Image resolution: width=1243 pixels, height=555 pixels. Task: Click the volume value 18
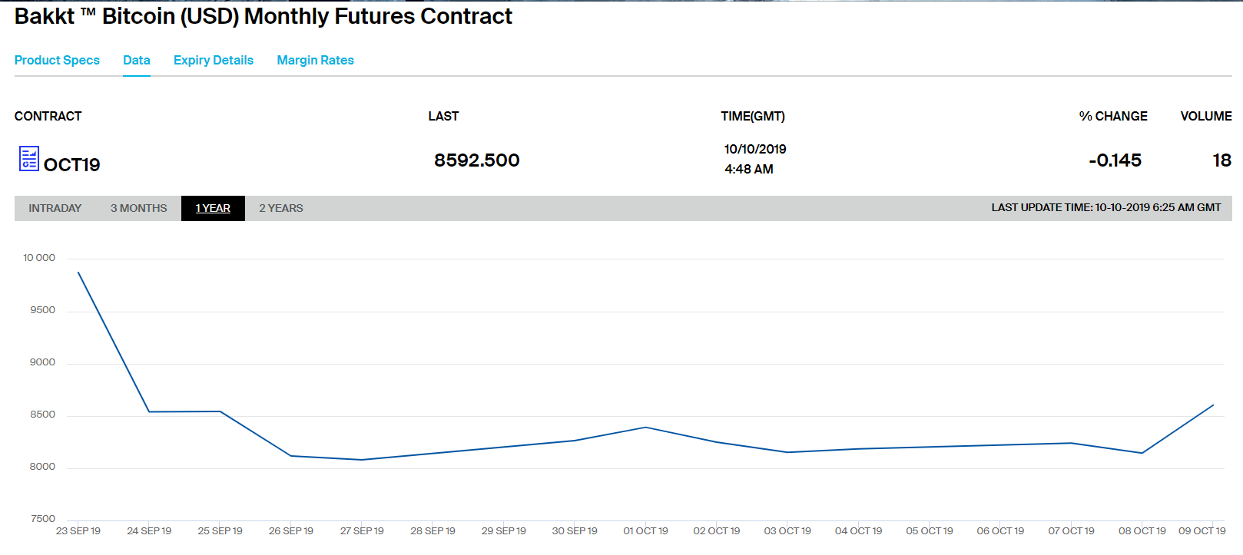point(1222,160)
